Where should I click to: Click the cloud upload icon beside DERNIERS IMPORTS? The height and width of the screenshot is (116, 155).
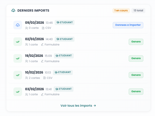pos(13,11)
